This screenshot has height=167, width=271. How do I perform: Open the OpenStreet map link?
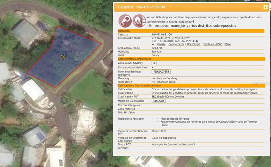[x=193, y=44]
